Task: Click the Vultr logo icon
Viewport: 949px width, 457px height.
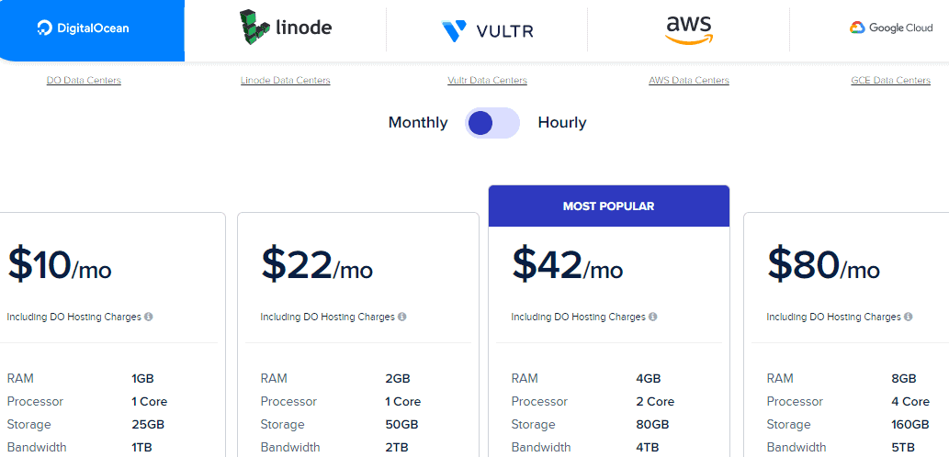Action: point(454,31)
